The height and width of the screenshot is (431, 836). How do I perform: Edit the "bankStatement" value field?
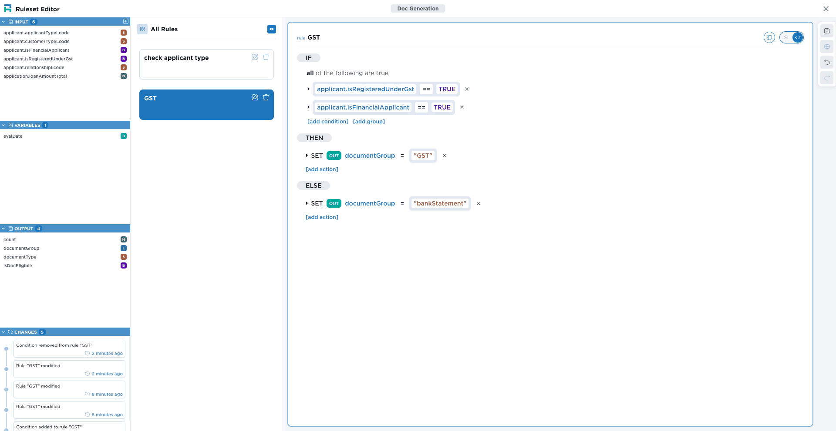[439, 203]
